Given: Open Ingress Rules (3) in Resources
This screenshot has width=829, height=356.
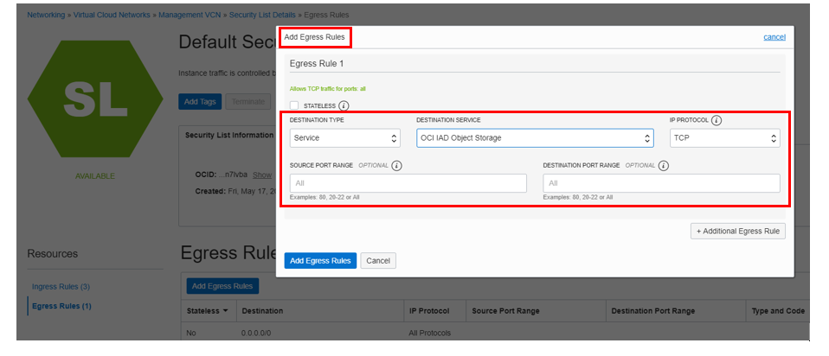Looking at the screenshot, I should tap(61, 287).
